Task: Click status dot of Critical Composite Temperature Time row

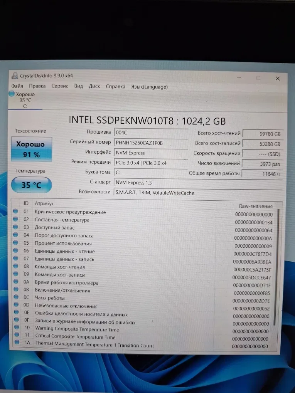Action: (17, 334)
